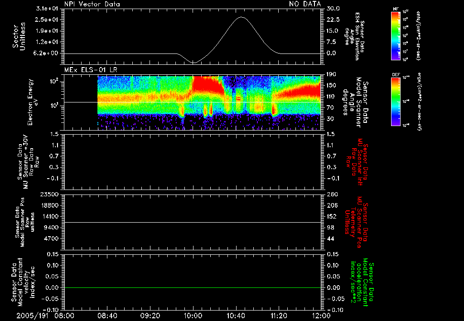
Task: Click the '70' scanner angle tick label
Action: pos(330,107)
